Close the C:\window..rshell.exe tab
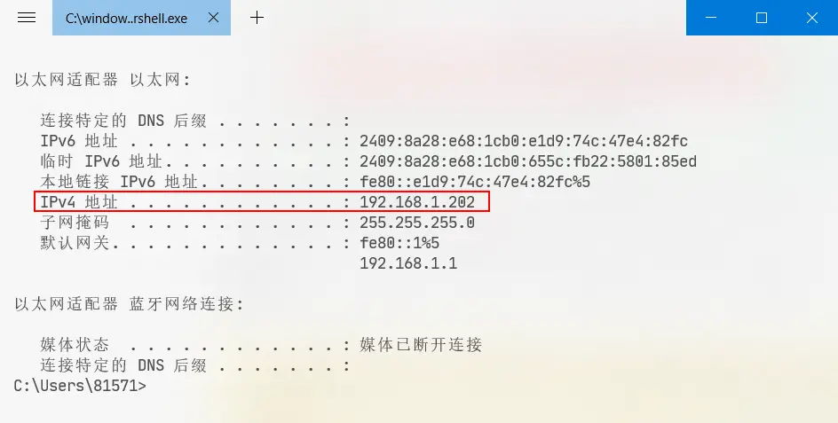The image size is (838, 423). click(x=213, y=18)
